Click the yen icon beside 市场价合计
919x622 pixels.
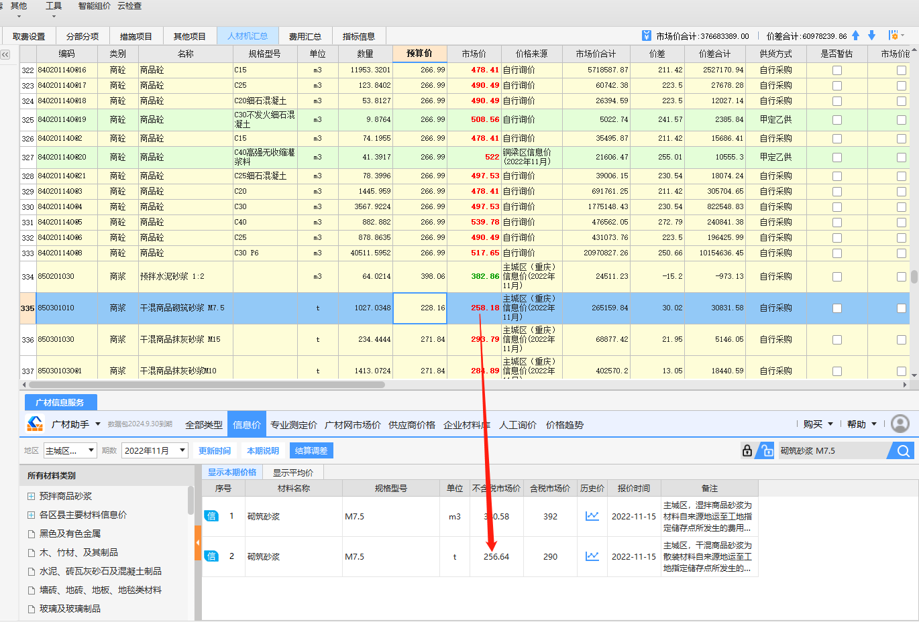(646, 36)
